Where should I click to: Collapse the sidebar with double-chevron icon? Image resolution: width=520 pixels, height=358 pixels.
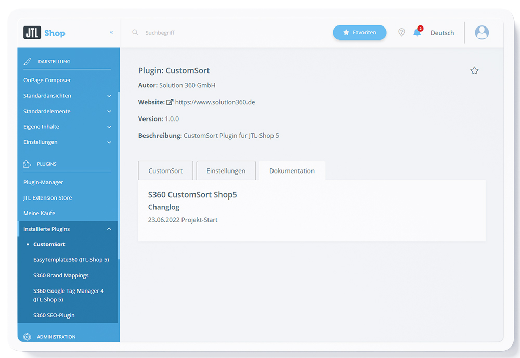click(111, 32)
